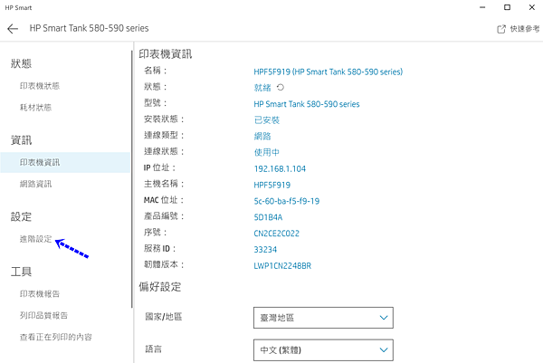543x363 pixels.
Task: Click the 印表機資訊 section heading
Action: click(x=166, y=54)
